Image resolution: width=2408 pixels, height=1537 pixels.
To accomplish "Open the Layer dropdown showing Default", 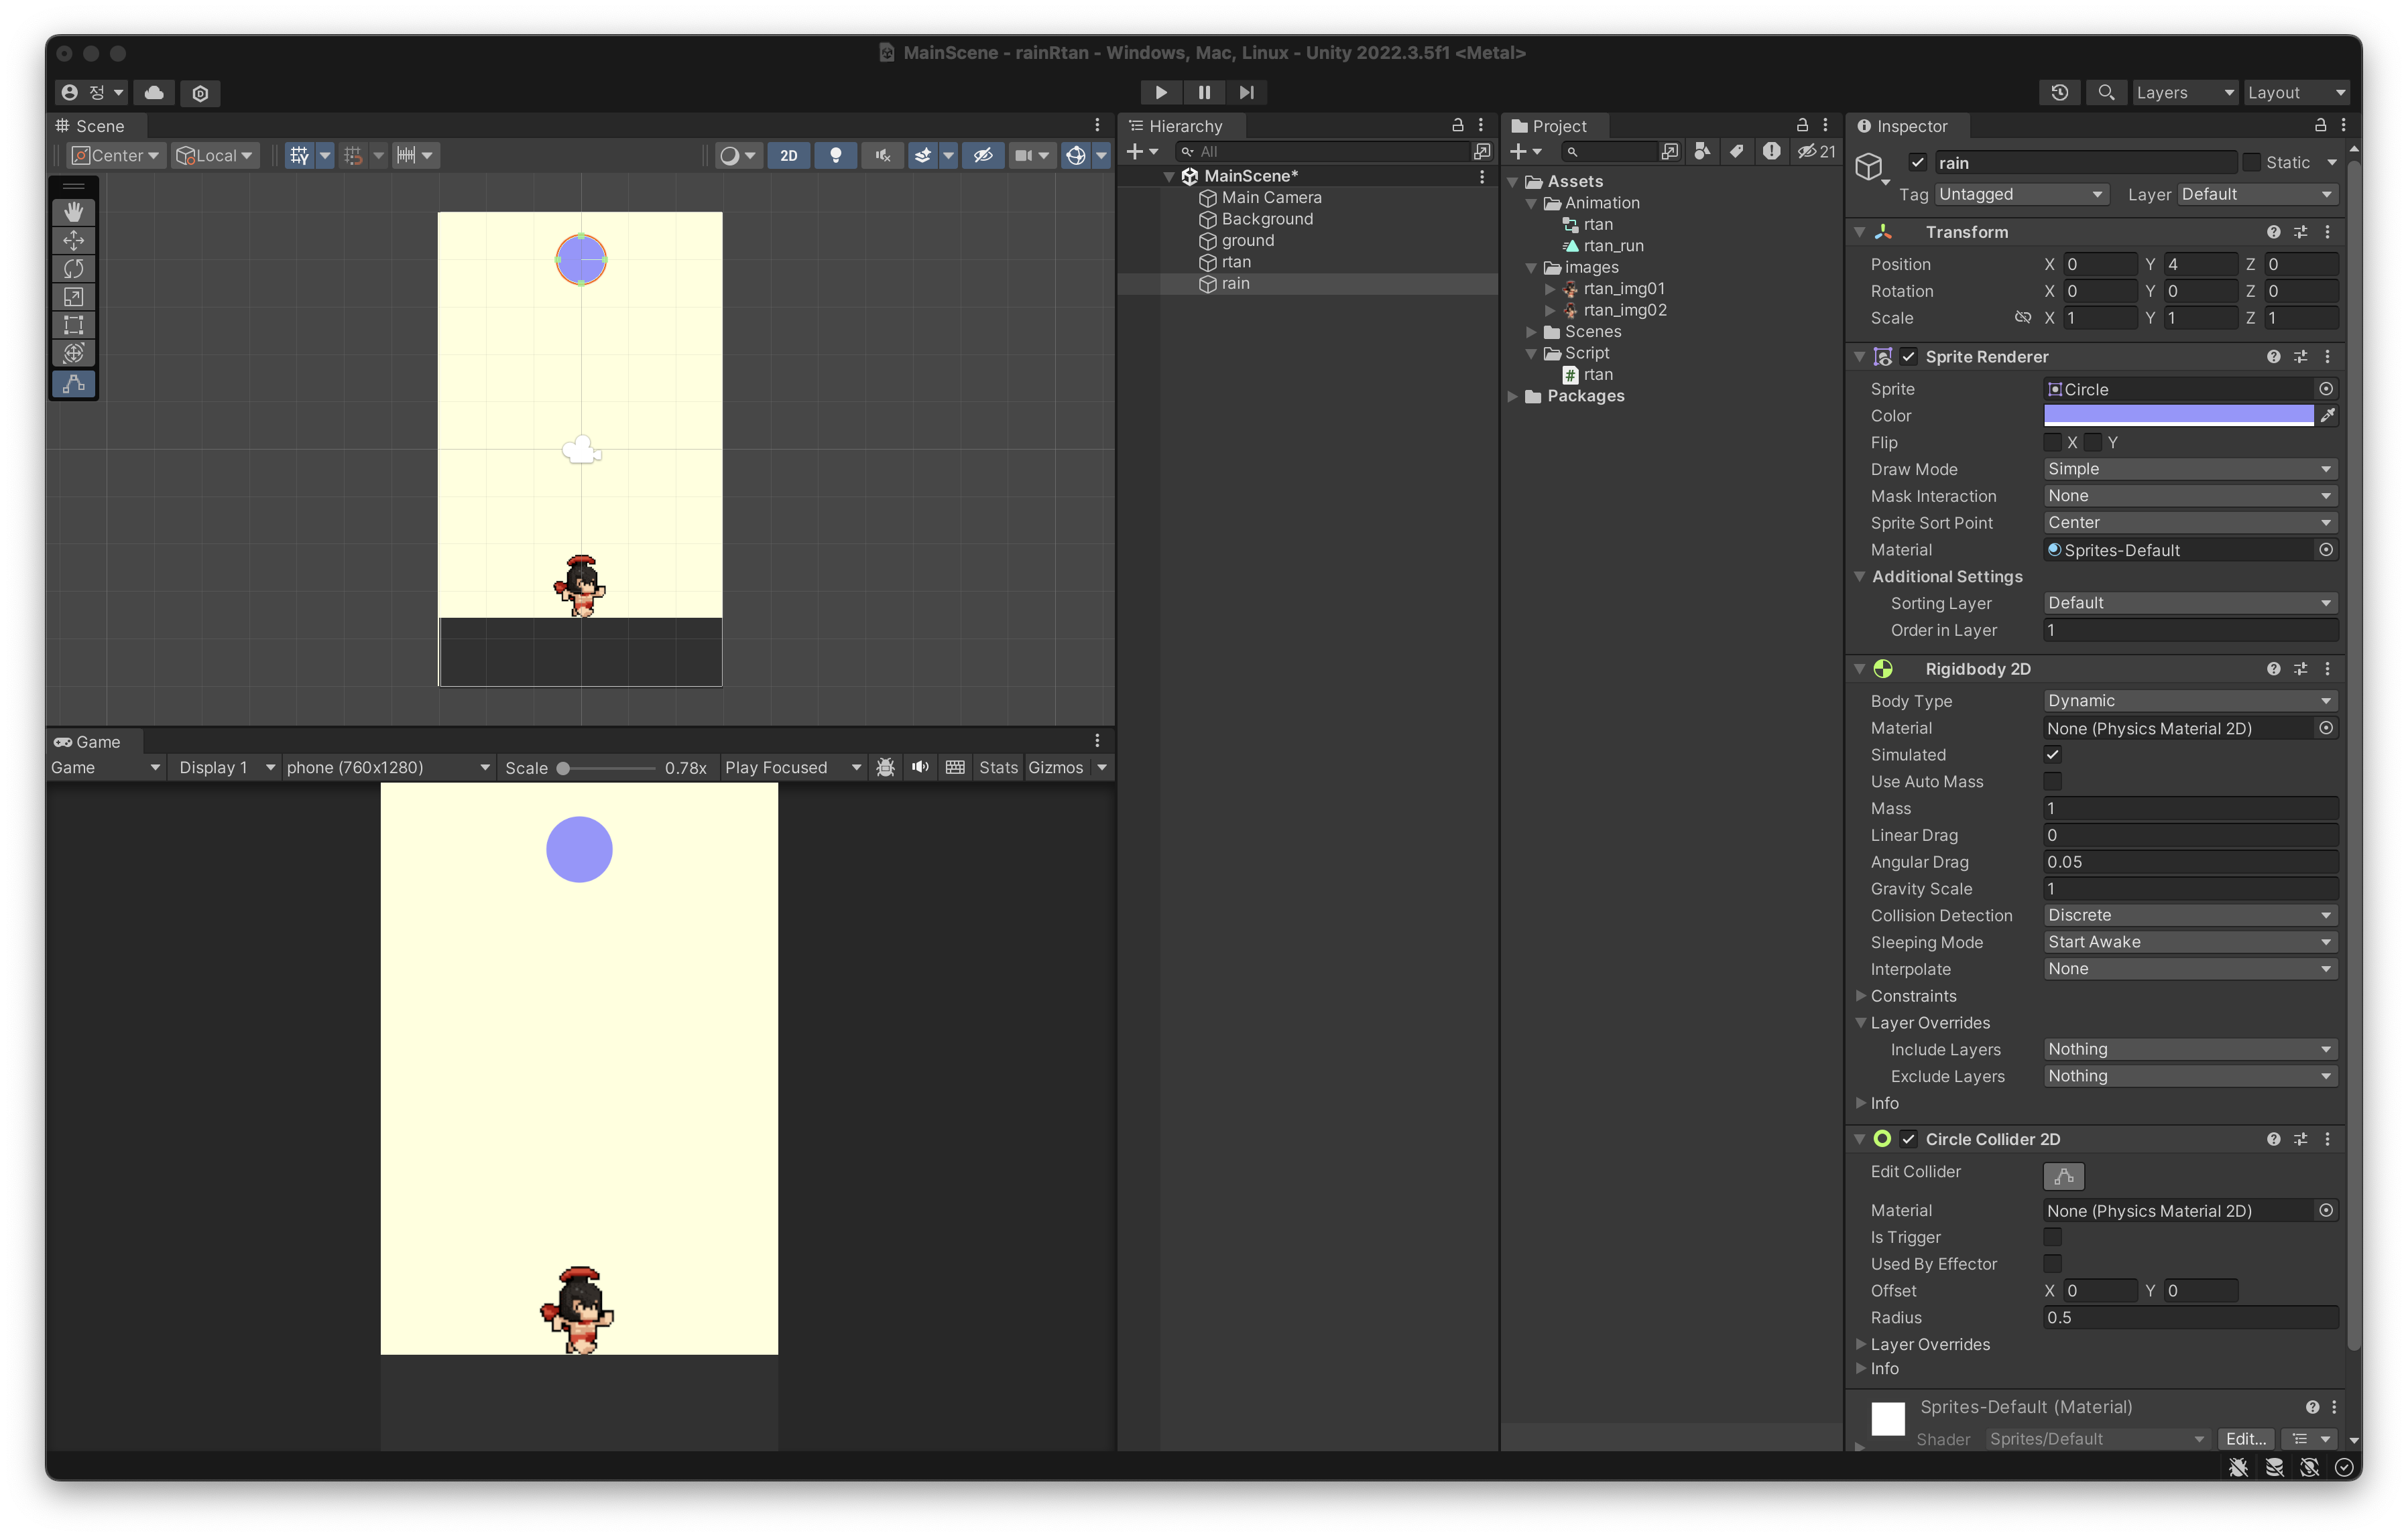I will coord(2257,194).
